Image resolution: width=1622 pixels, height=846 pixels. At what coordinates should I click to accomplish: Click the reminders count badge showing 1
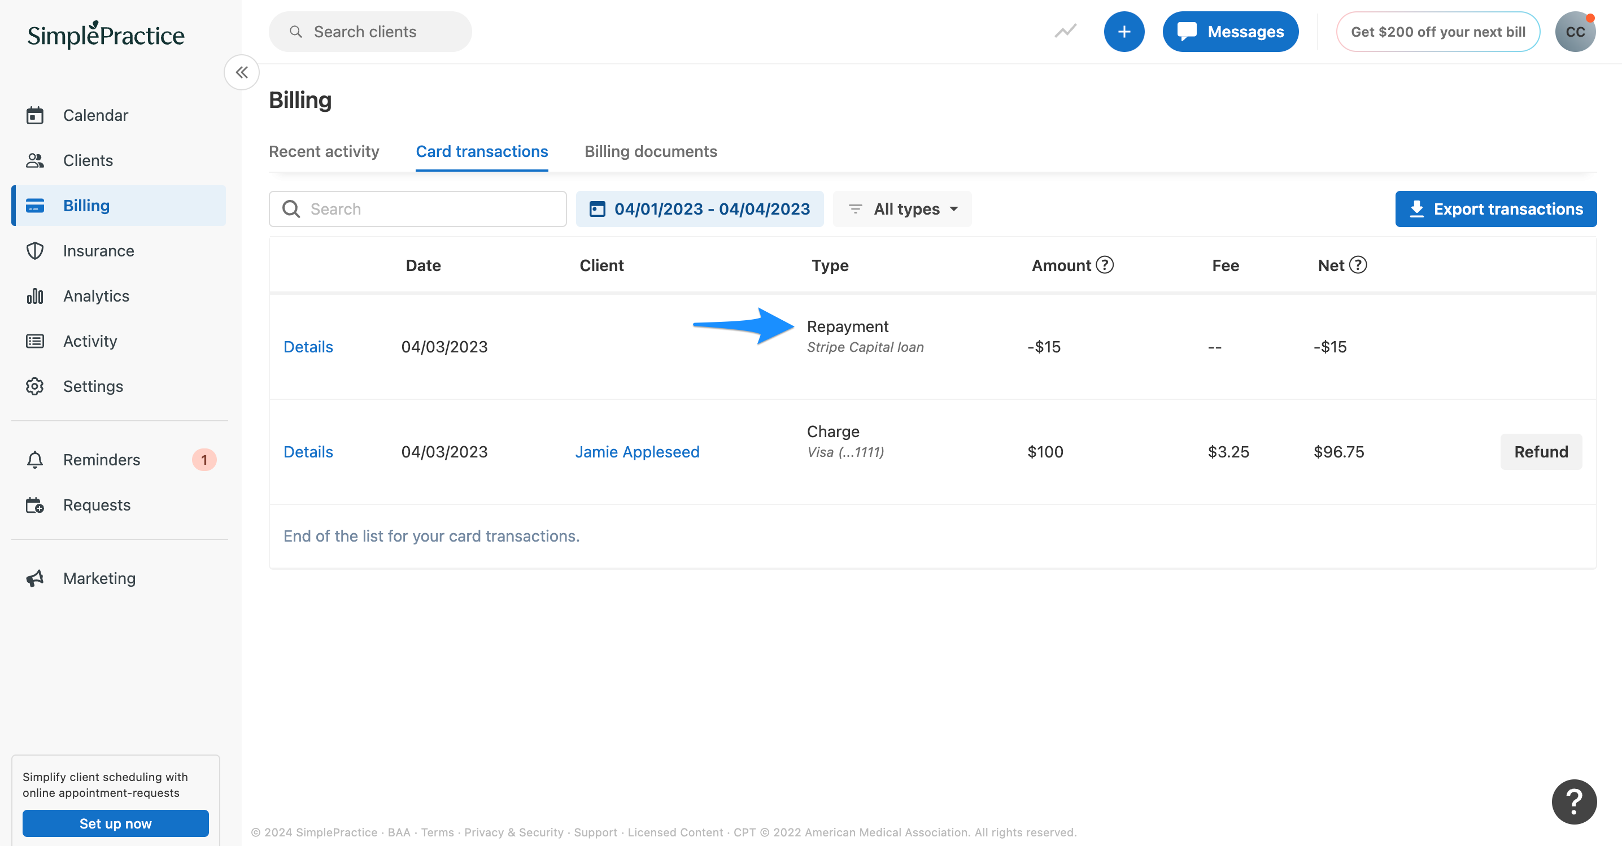tap(204, 460)
